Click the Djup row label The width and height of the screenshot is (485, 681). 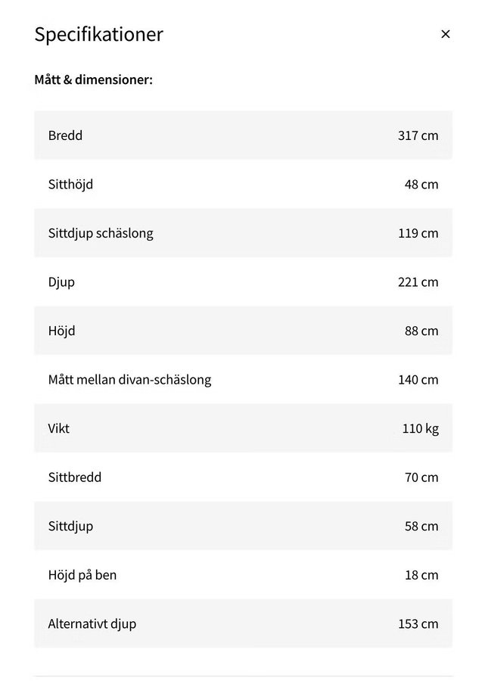(x=62, y=282)
